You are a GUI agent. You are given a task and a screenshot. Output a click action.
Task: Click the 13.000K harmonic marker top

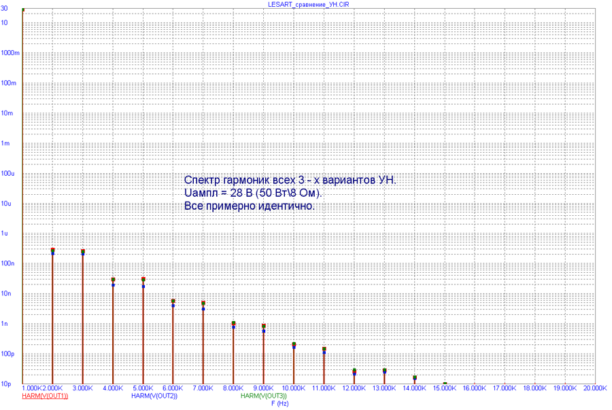384,370
